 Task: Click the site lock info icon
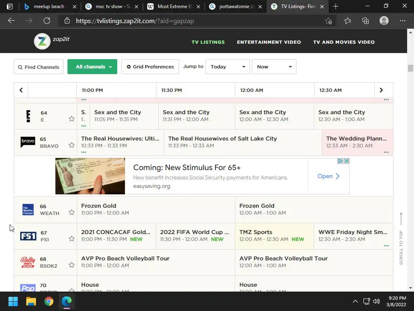[x=67, y=21]
